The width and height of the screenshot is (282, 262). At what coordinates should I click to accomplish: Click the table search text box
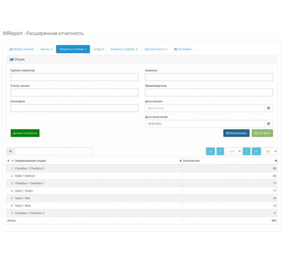pos(54,151)
